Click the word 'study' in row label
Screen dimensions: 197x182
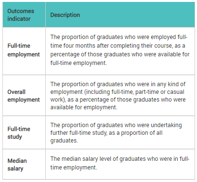pos(14,137)
